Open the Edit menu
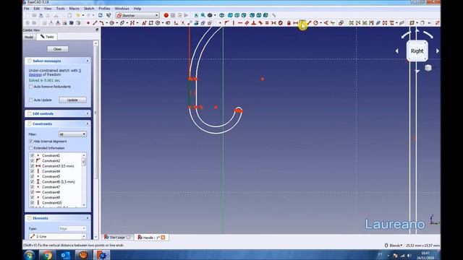Screen dimensions: 463x260 point(37,9)
